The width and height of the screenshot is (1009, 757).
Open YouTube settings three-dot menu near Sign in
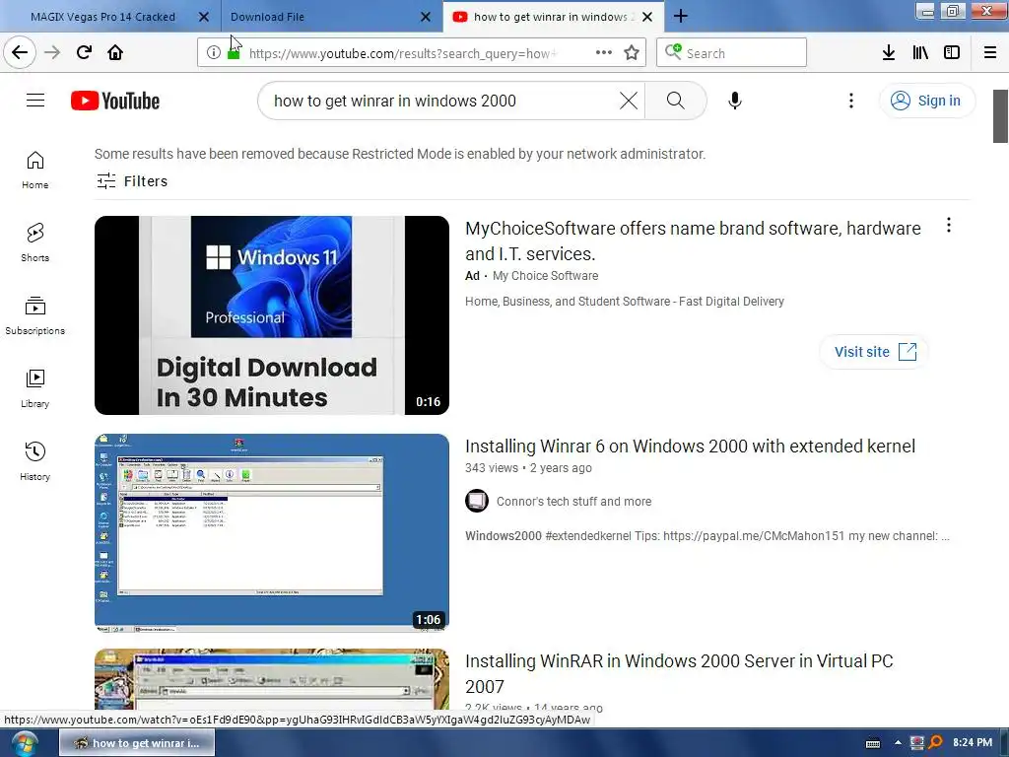click(x=850, y=101)
